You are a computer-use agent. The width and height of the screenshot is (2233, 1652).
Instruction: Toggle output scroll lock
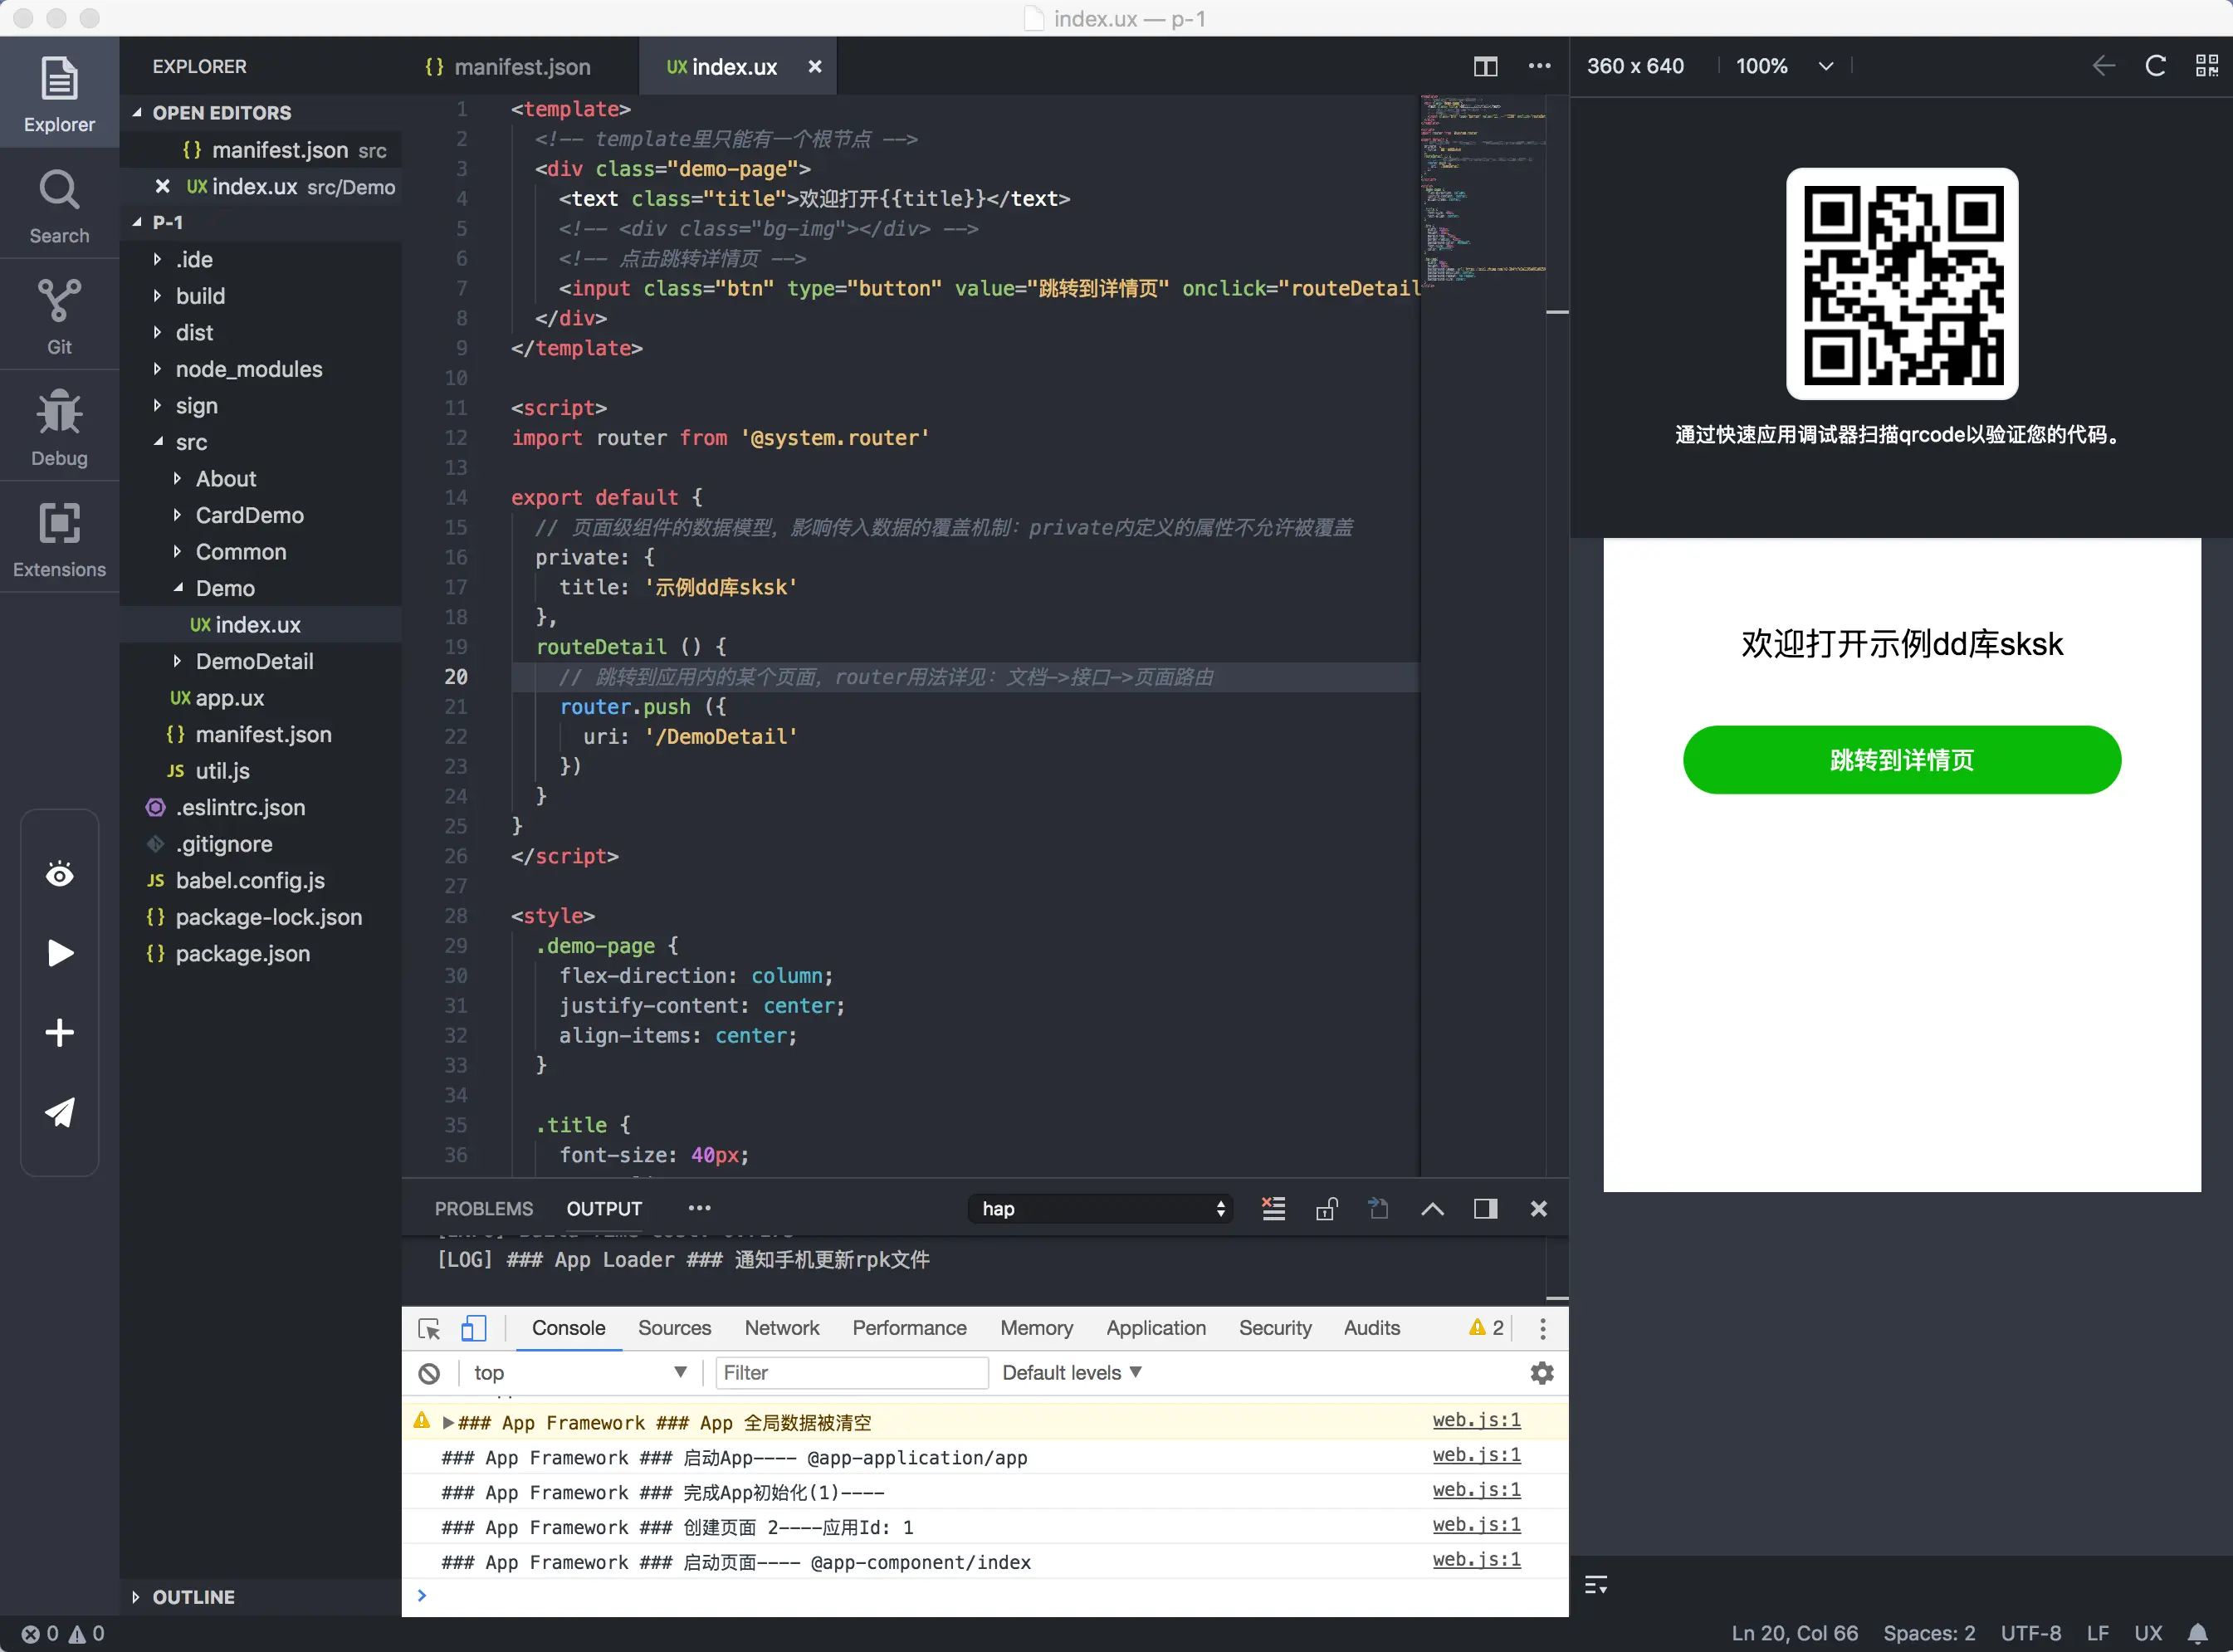point(1326,1209)
